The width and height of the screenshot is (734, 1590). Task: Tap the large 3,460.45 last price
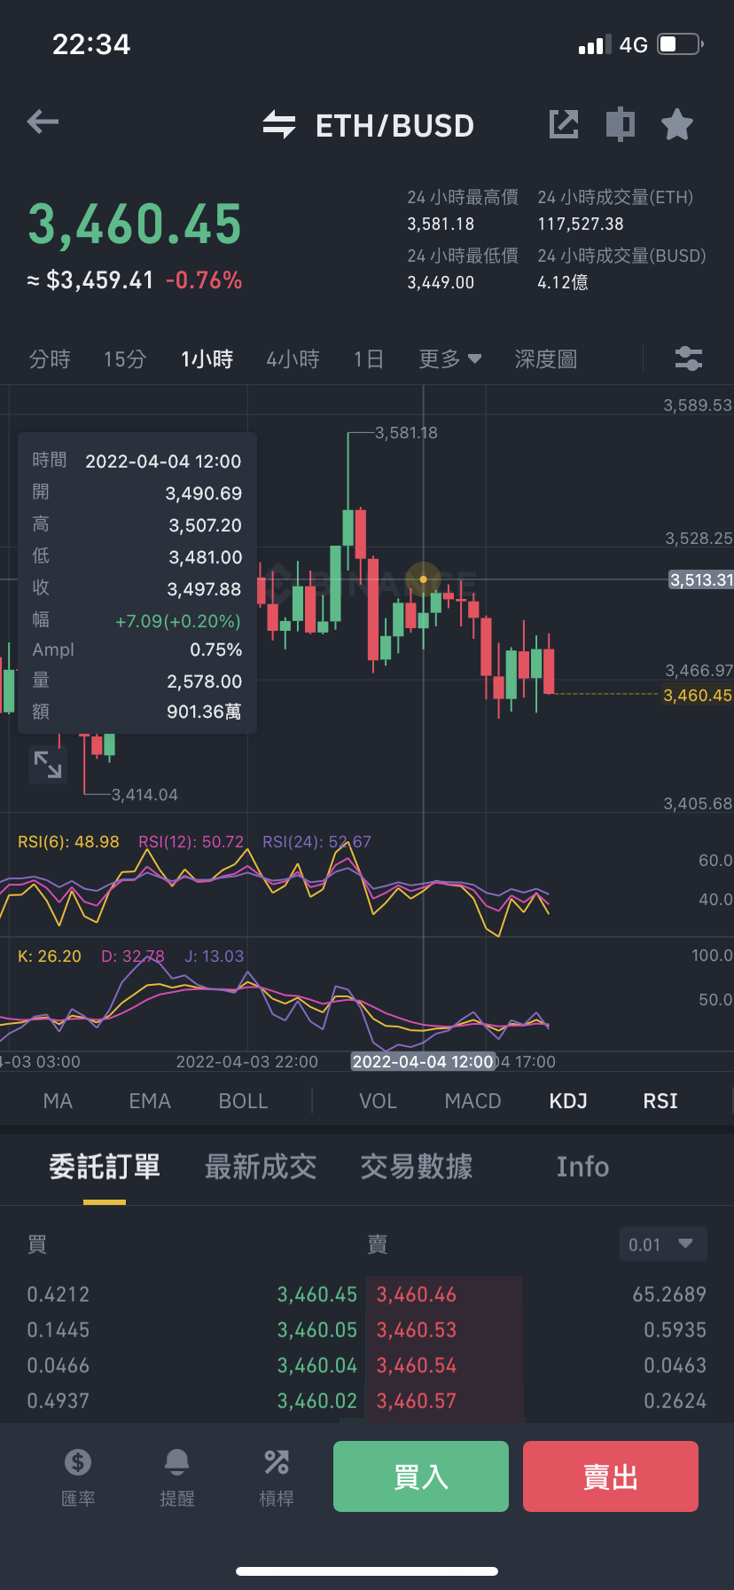click(135, 224)
